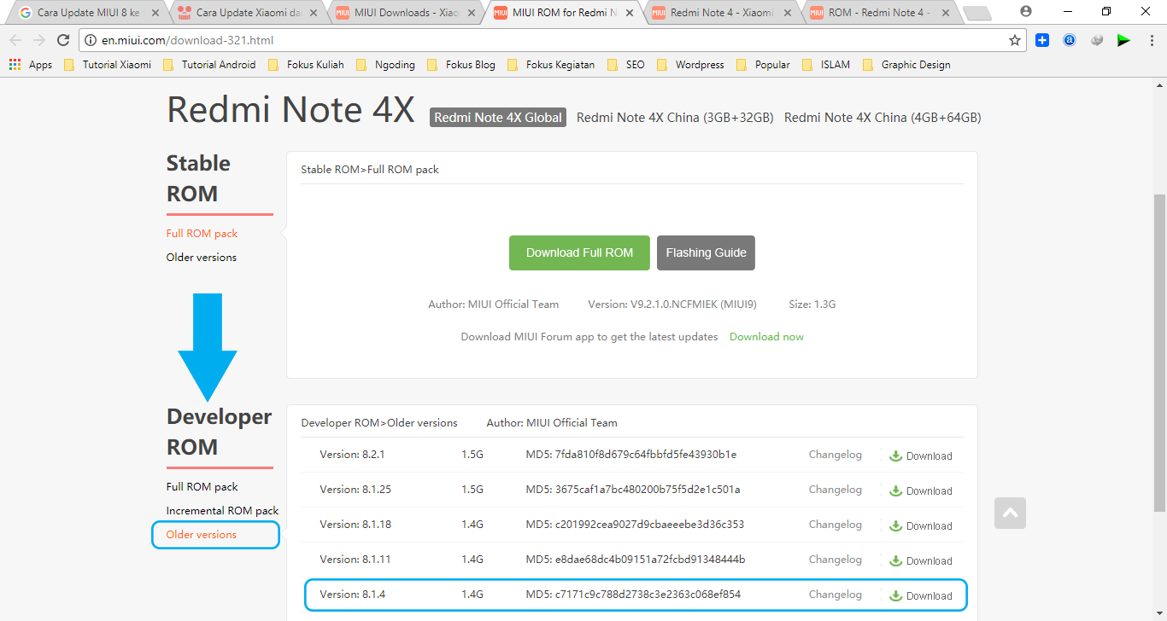This screenshot has width=1167, height=621.
Task: Open the browser profile avatar menu
Action: click(1026, 11)
